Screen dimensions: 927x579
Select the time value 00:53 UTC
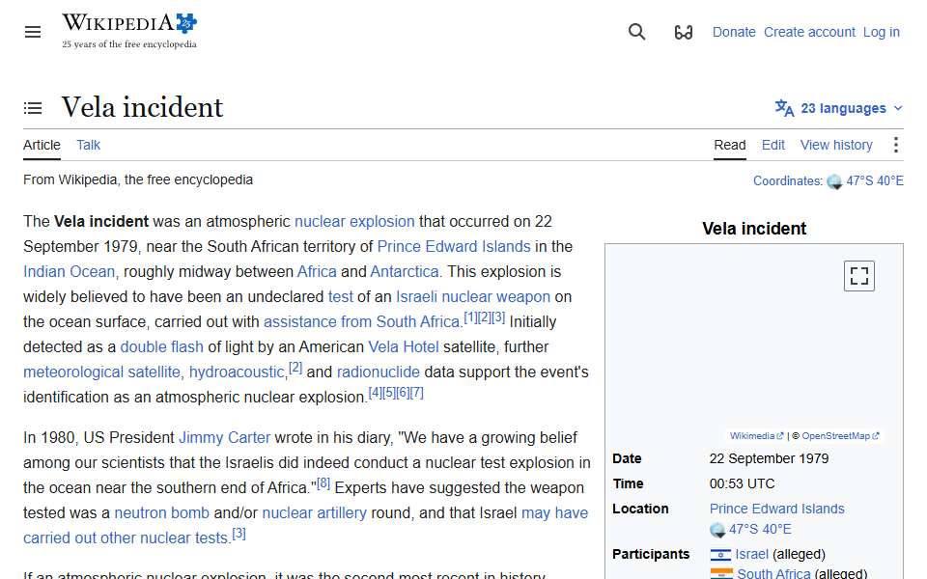742,483
